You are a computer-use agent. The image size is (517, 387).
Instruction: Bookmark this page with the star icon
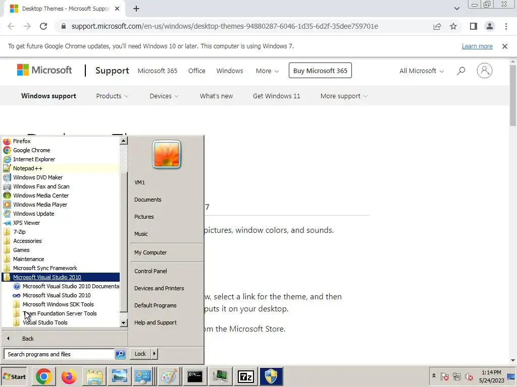(x=453, y=26)
